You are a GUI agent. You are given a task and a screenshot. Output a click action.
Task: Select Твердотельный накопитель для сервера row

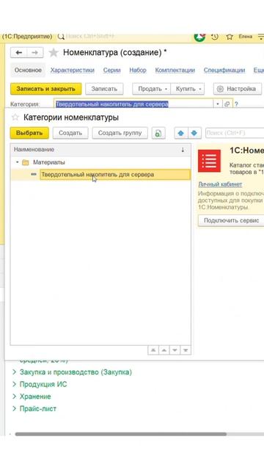tap(100, 175)
